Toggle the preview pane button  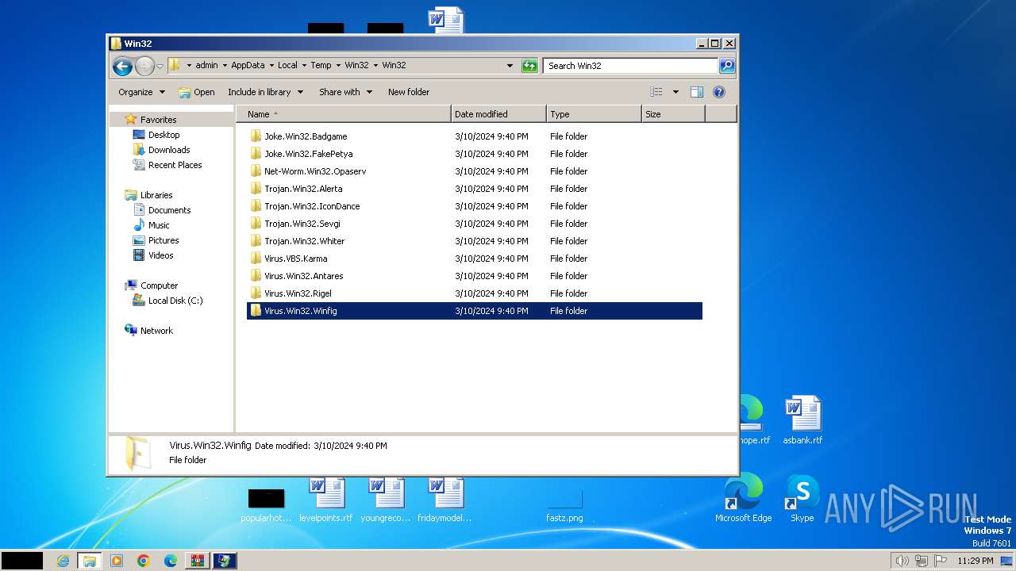pyautogui.click(x=697, y=92)
